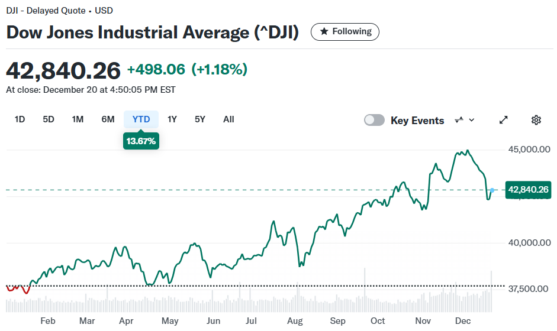Click the large 42,840.26 headline price
Viewport: 557px width, 331px height.
tap(63, 70)
